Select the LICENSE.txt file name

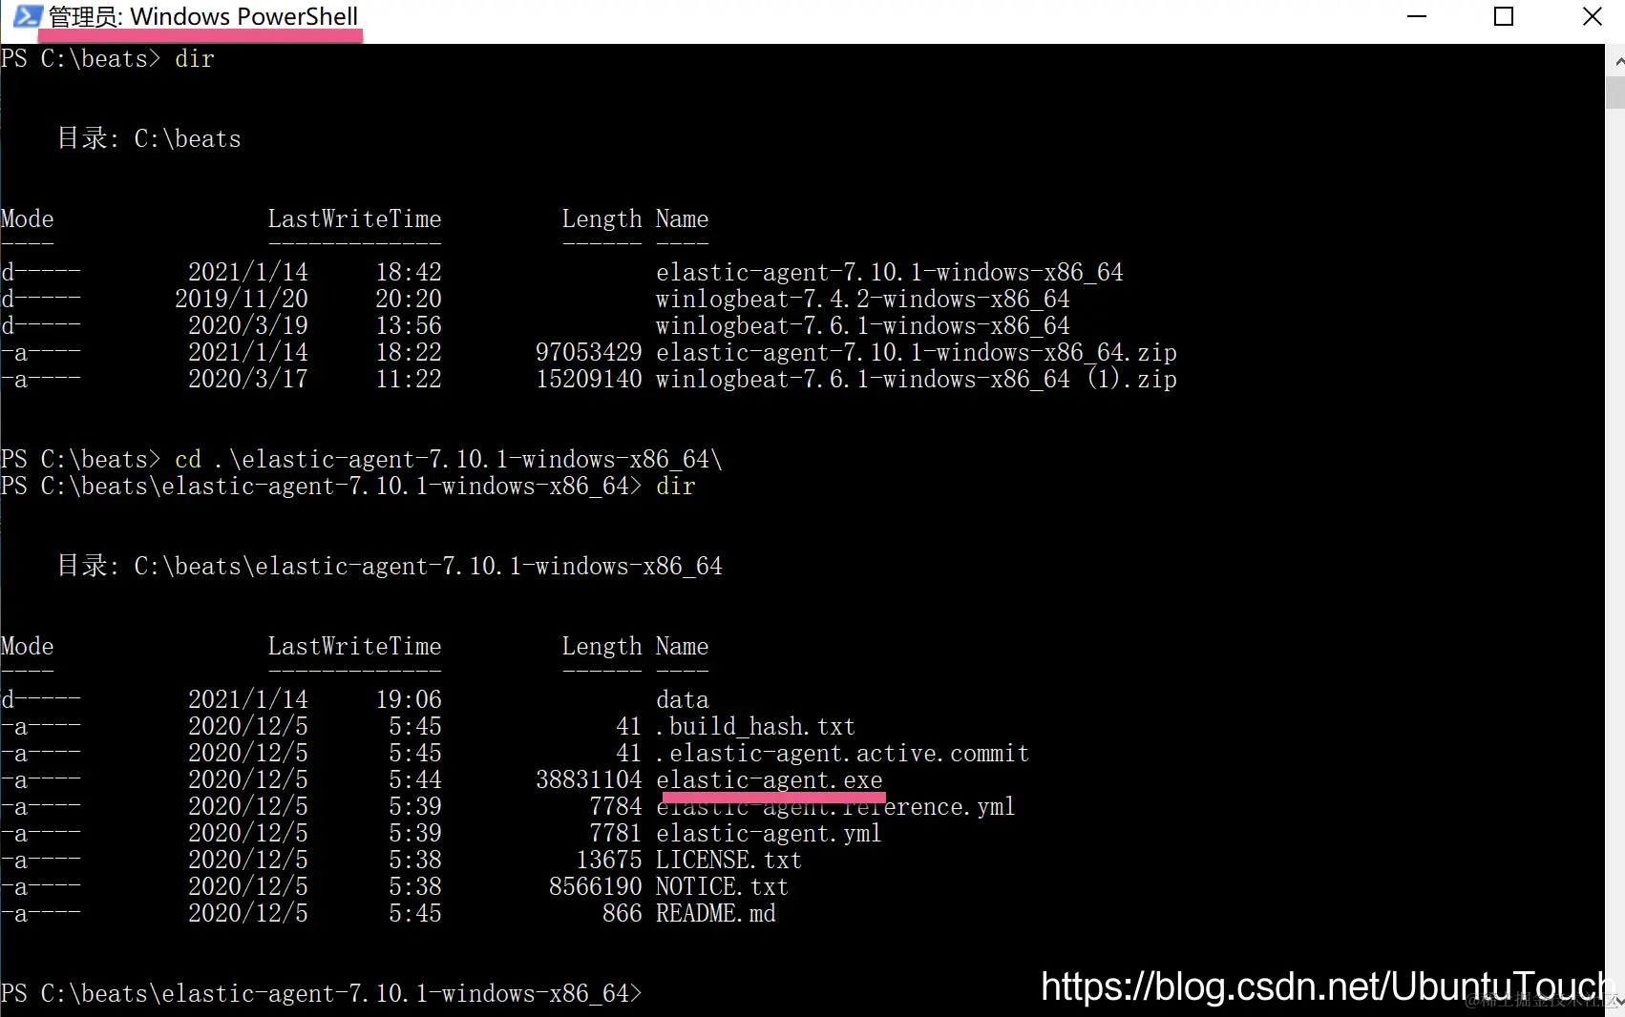coord(728,860)
